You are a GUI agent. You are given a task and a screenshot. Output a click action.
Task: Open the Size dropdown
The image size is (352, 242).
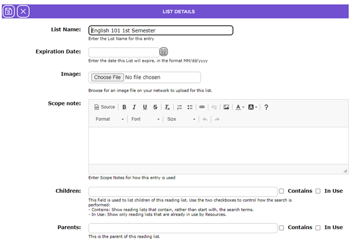[x=181, y=119]
